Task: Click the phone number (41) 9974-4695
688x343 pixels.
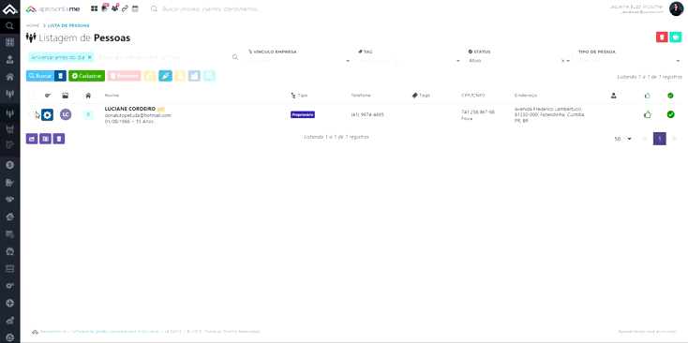Action: click(367, 114)
